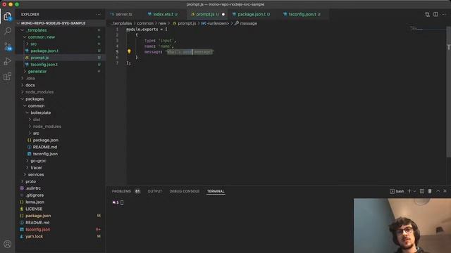Viewport: 451px width, 253px height.
Task: Switch to index.ejs.t tab
Action: click(x=163, y=14)
